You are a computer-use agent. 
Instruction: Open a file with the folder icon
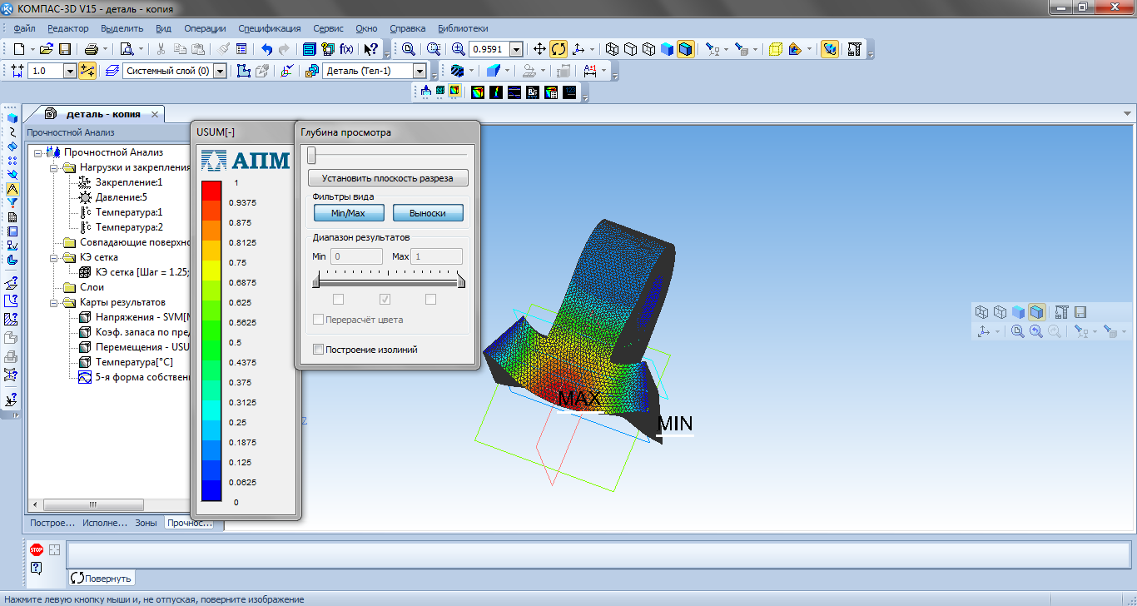point(47,49)
